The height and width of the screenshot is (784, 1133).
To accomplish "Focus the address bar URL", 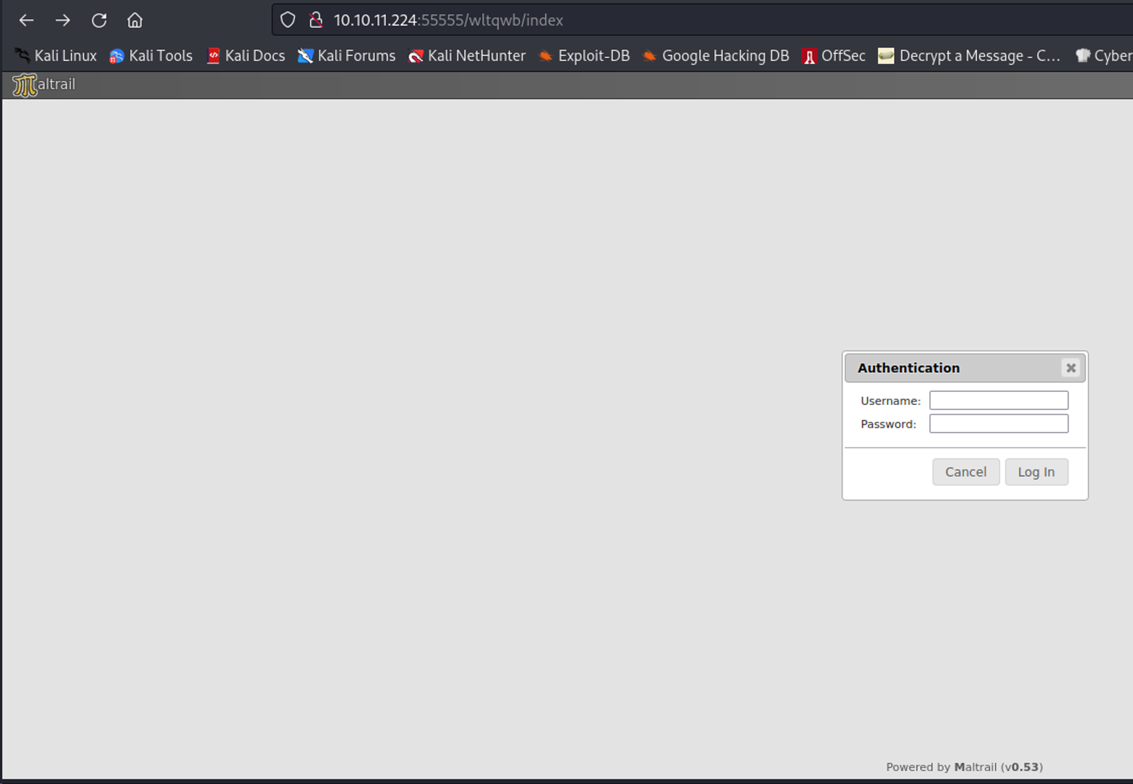I will tap(448, 21).
